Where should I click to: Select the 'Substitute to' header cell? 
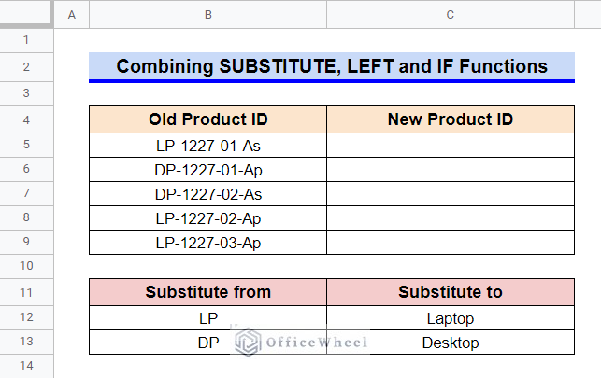pyautogui.click(x=451, y=292)
